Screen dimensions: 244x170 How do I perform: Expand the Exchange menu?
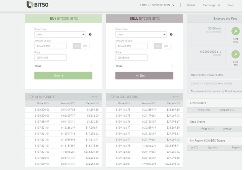tap(212, 5)
